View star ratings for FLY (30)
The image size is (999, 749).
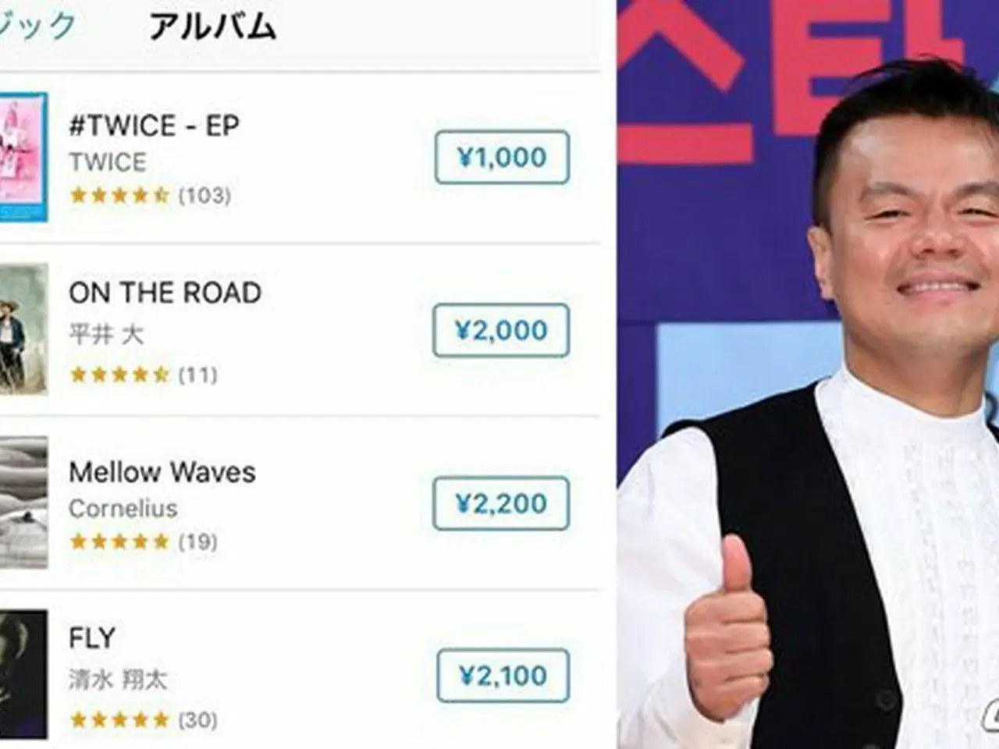[x=144, y=719]
